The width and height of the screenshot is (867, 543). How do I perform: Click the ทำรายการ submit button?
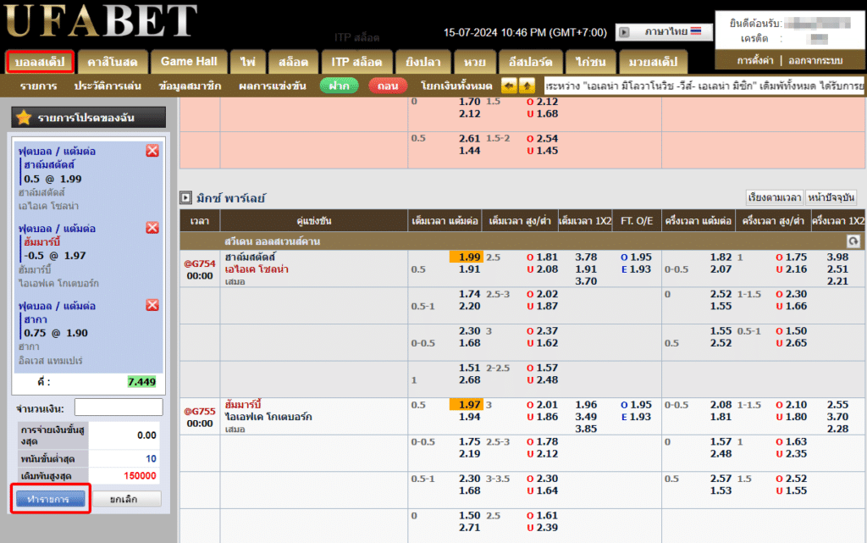tap(50, 499)
